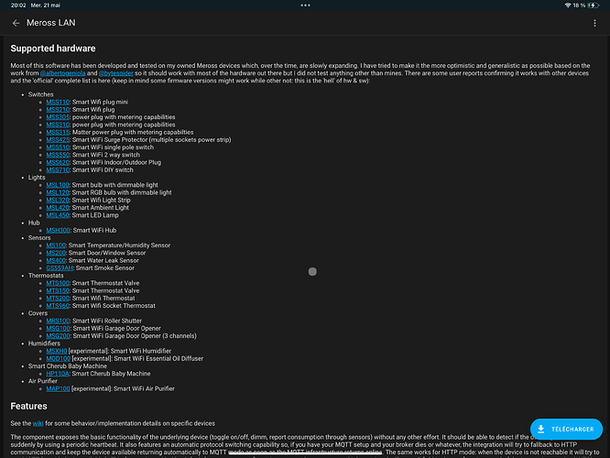Viewport: 610px width, 458px height.
Task: Open the MS400 water leak link
Action: pos(56,261)
